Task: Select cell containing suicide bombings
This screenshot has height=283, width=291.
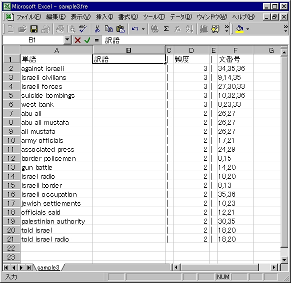Action: 56,95
